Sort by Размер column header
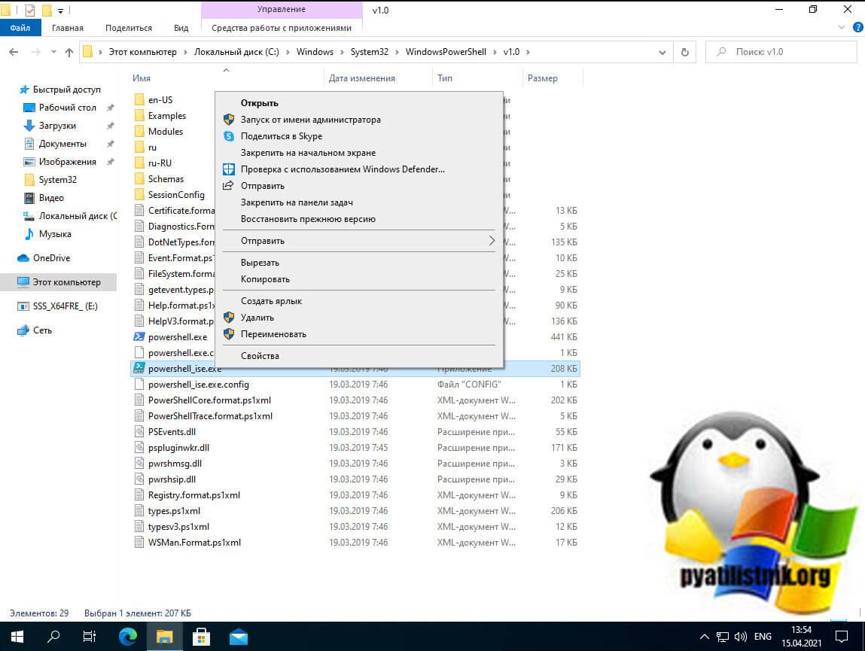Screen dimensions: 865x651 [x=542, y=78]
